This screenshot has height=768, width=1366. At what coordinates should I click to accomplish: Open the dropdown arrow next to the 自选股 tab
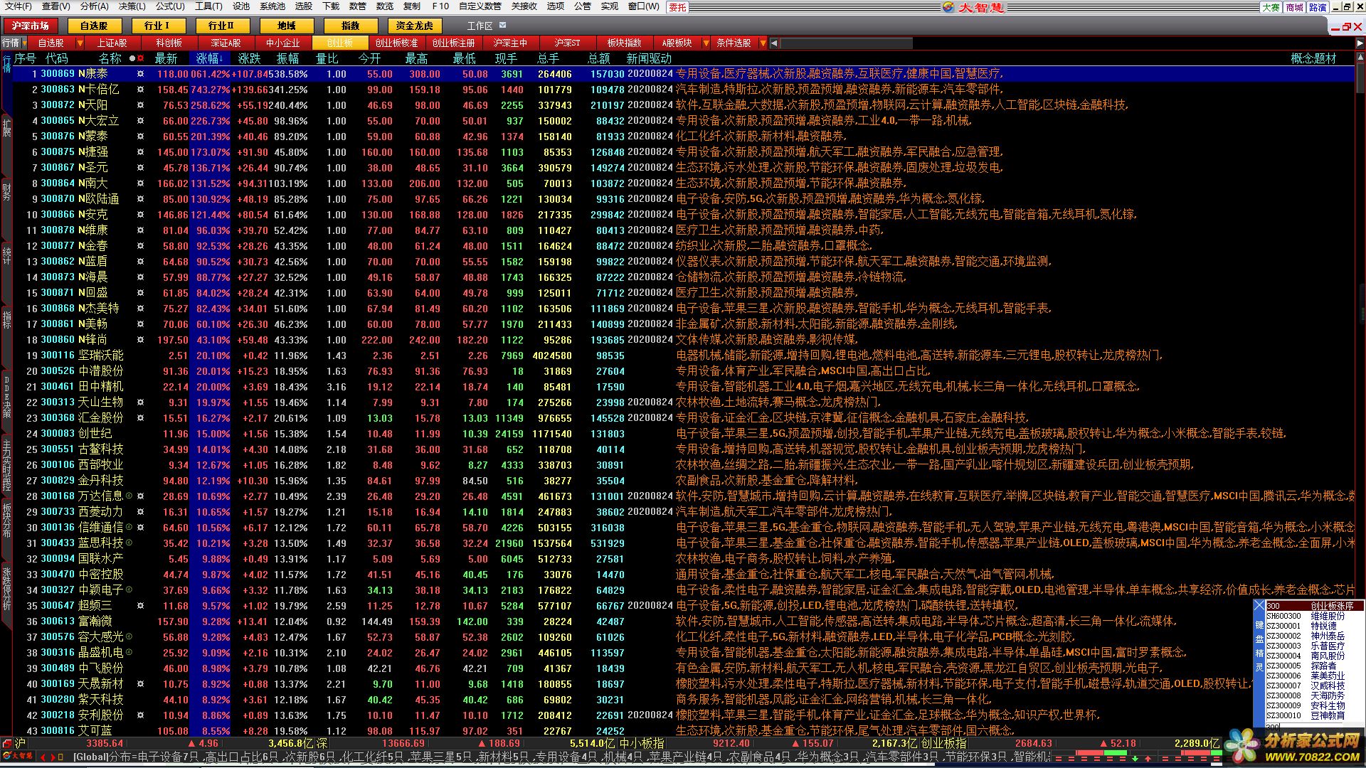coord(80,43)
